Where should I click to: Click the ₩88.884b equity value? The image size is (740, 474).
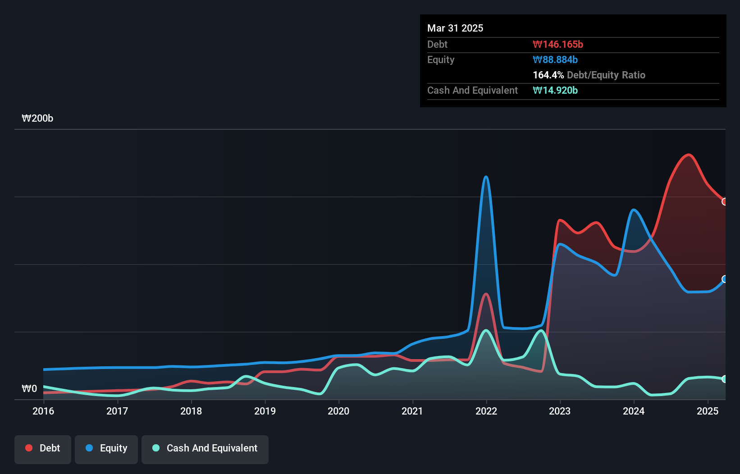coord(555,59)
